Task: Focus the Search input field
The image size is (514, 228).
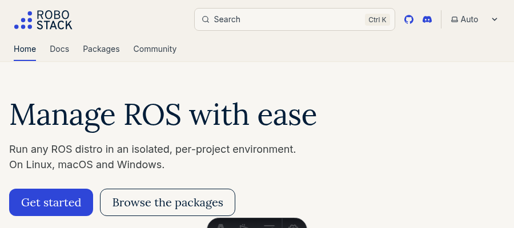Action: pos(294,19)
